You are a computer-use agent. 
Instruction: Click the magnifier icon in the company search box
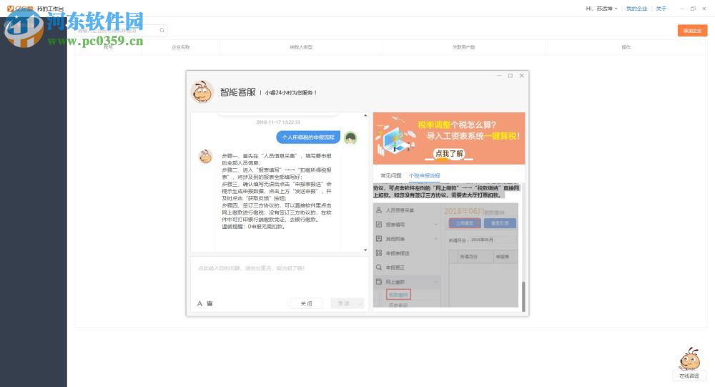click(x=162, y=30)
